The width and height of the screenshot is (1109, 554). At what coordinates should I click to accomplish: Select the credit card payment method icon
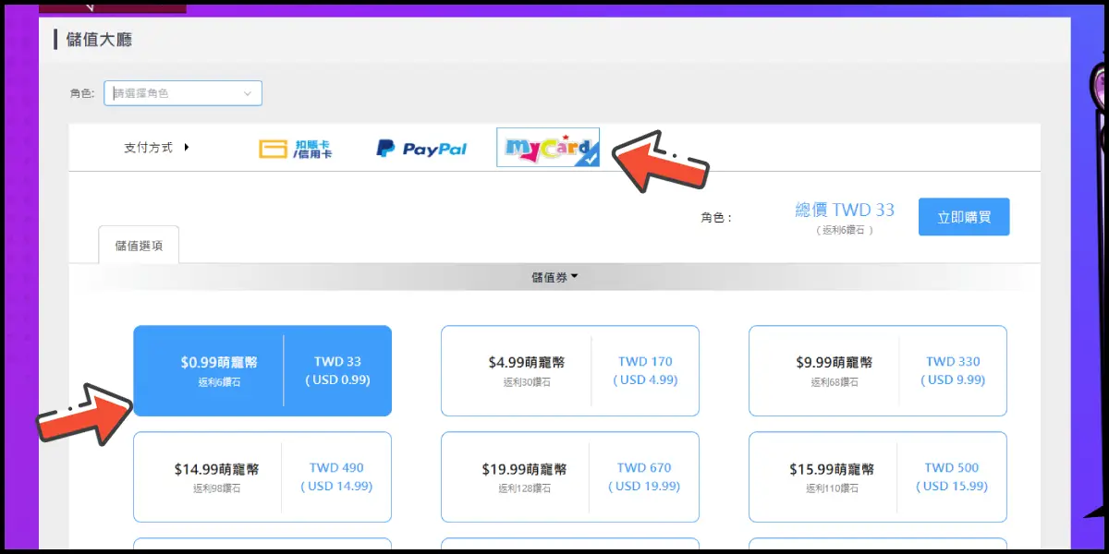295,149
